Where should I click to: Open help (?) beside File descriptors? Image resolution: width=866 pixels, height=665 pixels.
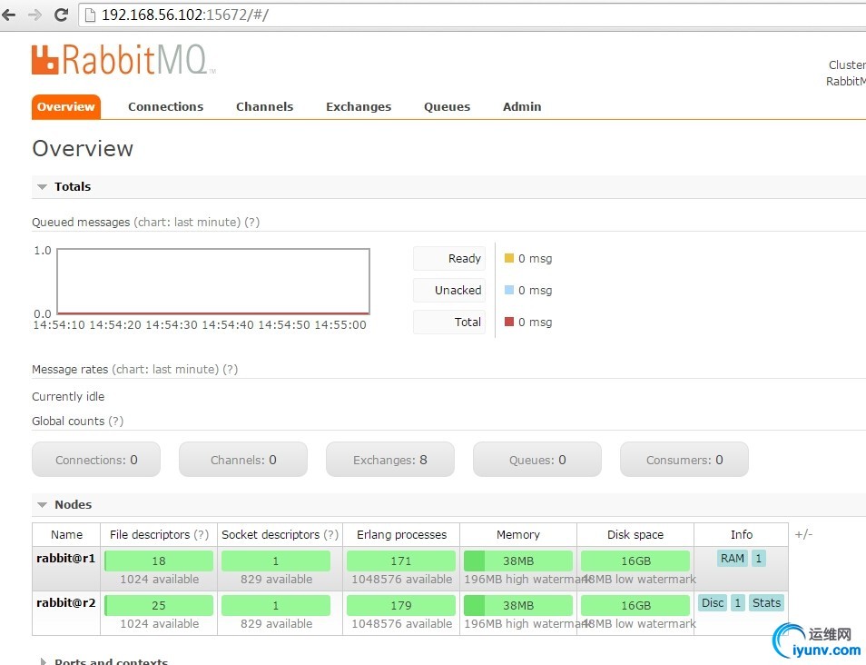(201, 534)
